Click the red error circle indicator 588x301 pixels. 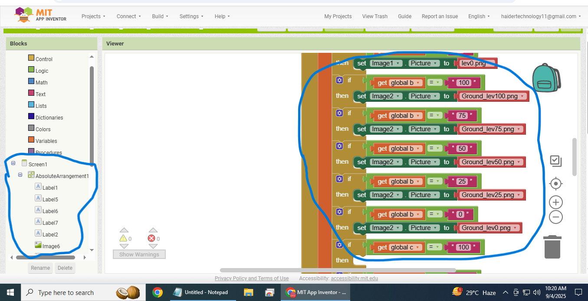click(x=151, y=238)
